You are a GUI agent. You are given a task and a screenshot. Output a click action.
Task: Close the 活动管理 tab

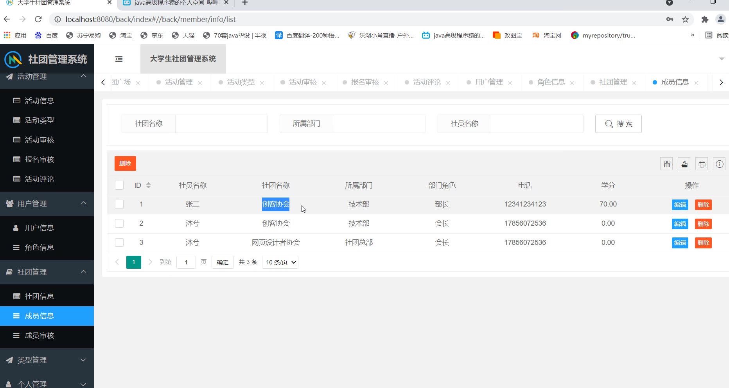click(x=200, y=83)
